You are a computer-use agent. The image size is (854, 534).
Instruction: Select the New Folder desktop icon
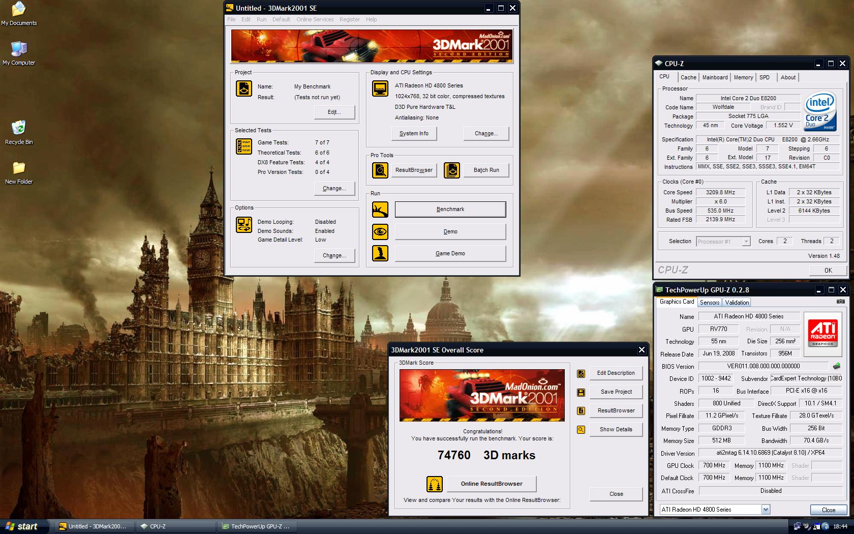click(x=19, y=172)
